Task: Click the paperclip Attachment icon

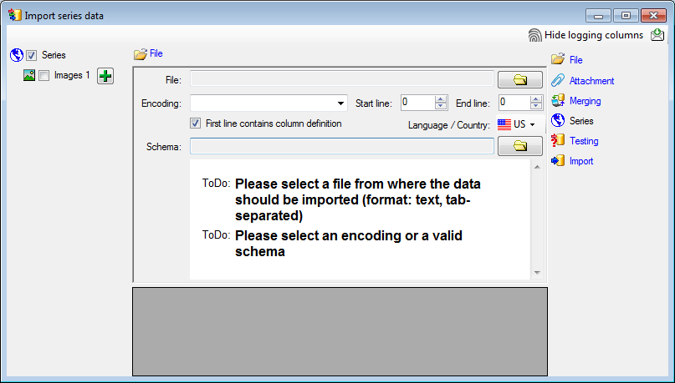Action: [558, 80]
